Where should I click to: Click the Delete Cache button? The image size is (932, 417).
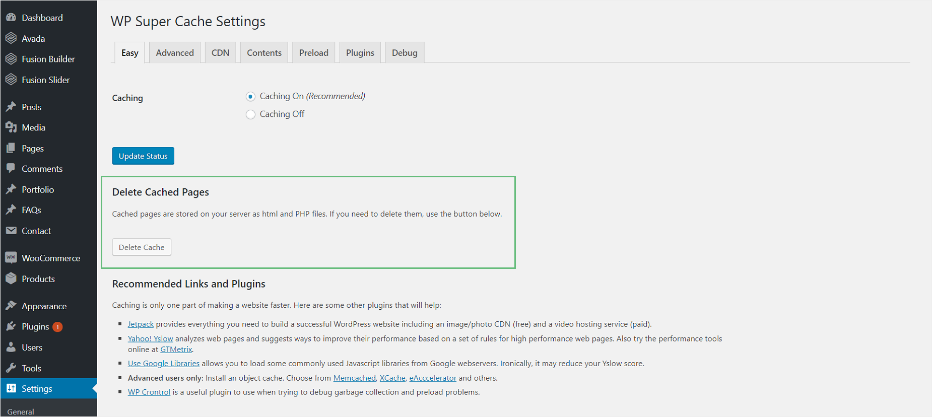(142, 247)
